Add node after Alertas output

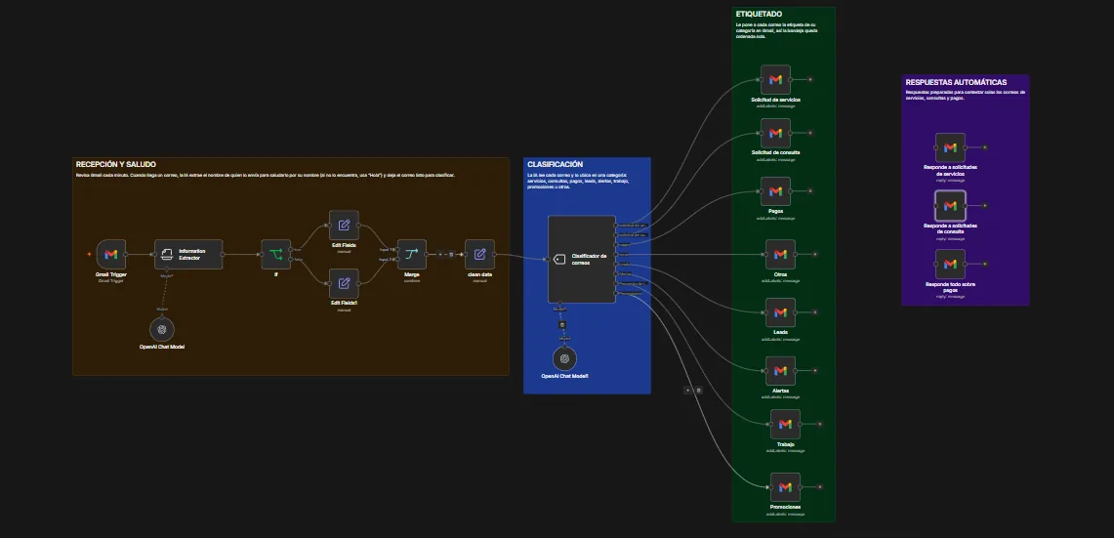pyautogui.click(x=815, y=371)
